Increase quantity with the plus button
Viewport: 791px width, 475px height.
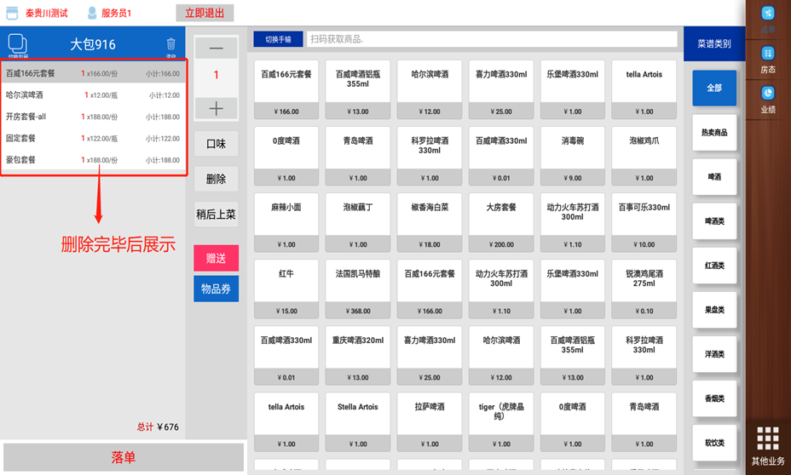pos(216,108)
